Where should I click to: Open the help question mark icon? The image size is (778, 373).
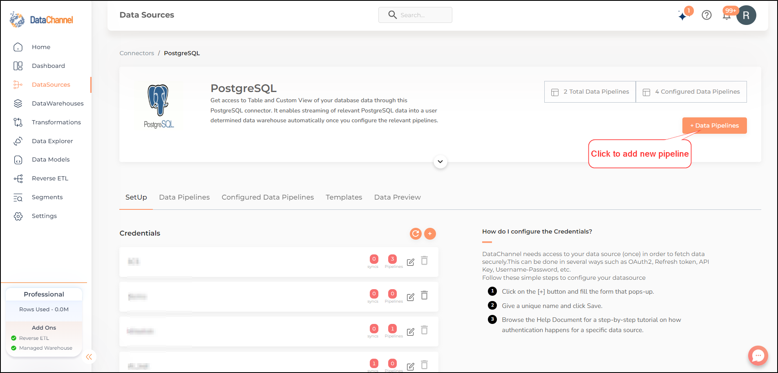click(x=706, y=15)
